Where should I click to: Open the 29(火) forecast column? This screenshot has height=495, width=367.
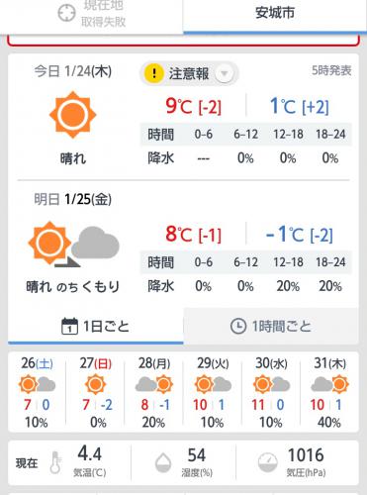coord(213,393)
